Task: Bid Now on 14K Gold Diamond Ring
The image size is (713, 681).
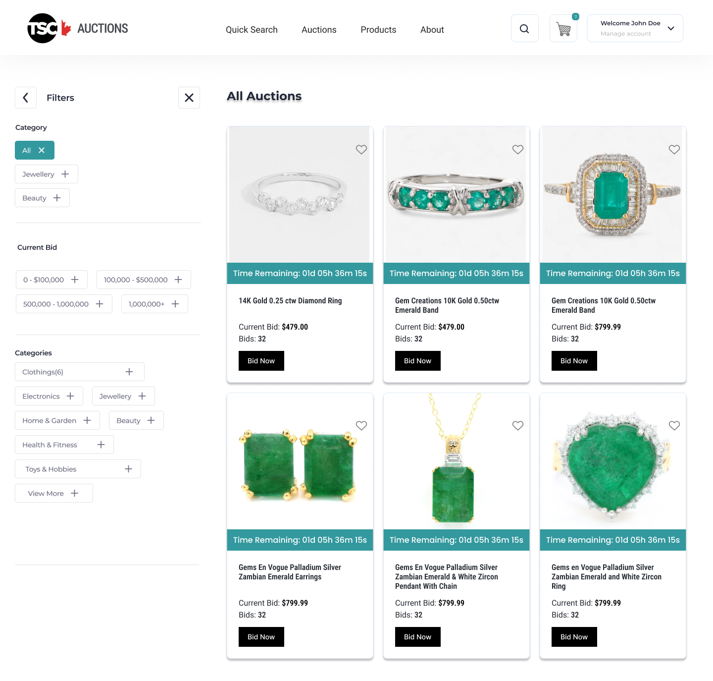Action: (261, 361)
